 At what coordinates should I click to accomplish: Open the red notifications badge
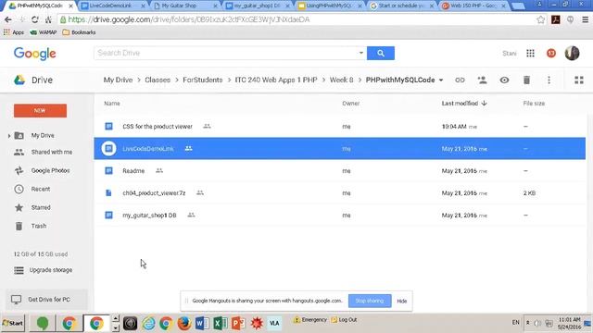pos(551,54)
